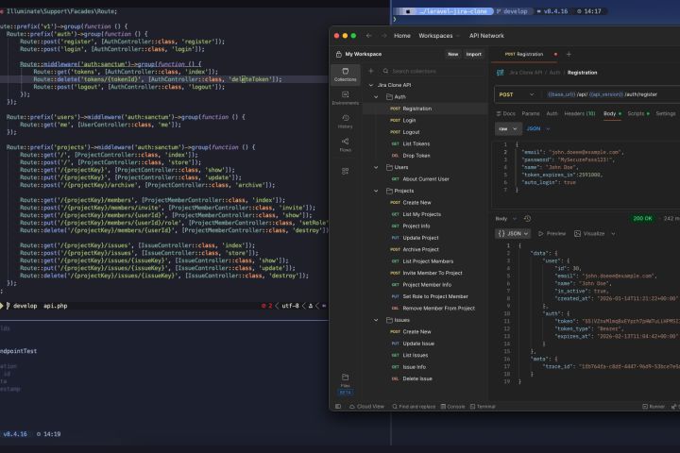Switch to the Params request tab
This screenshot has width=680, height=453.
click(531, 113)
